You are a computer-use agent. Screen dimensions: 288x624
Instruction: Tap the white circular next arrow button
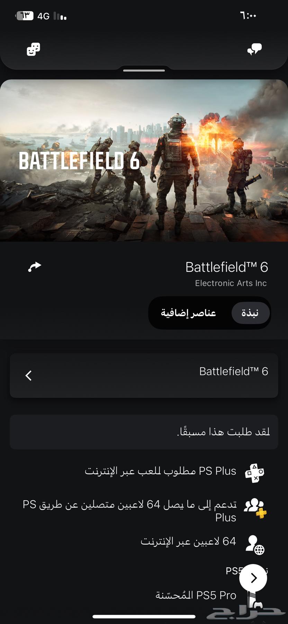click(253, 578)
